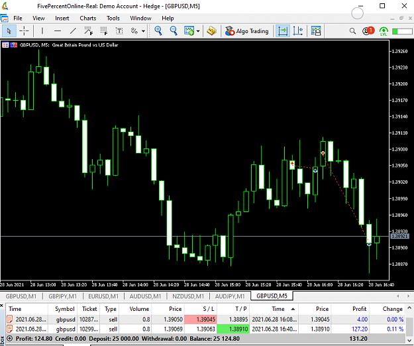Sort history by Type column
Image resolution: width=414 pixels, height=346 pixels.
tap(109, 309)
